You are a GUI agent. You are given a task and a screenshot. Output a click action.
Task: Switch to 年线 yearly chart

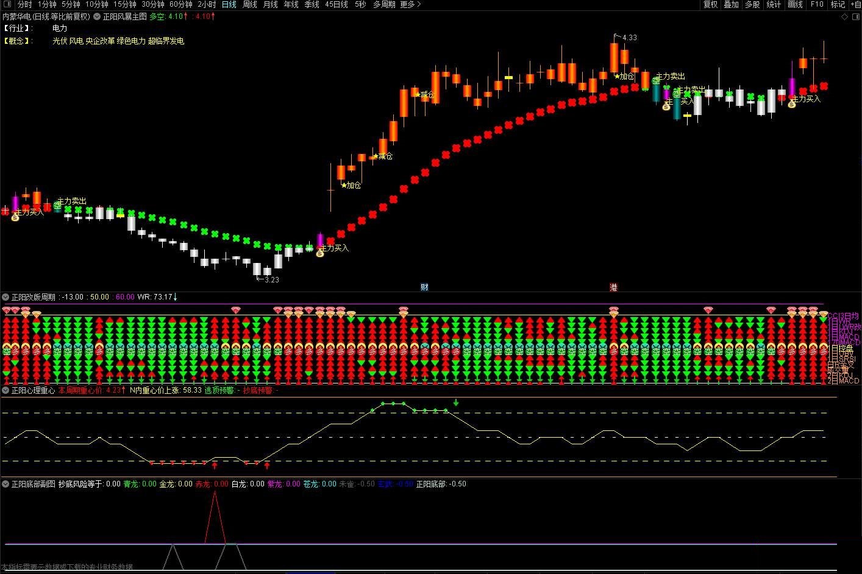[x=291, y=4]
